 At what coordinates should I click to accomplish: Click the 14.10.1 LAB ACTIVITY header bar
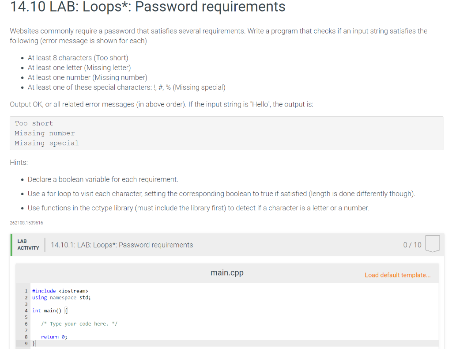pyautogui.click(x=121, y=245)
